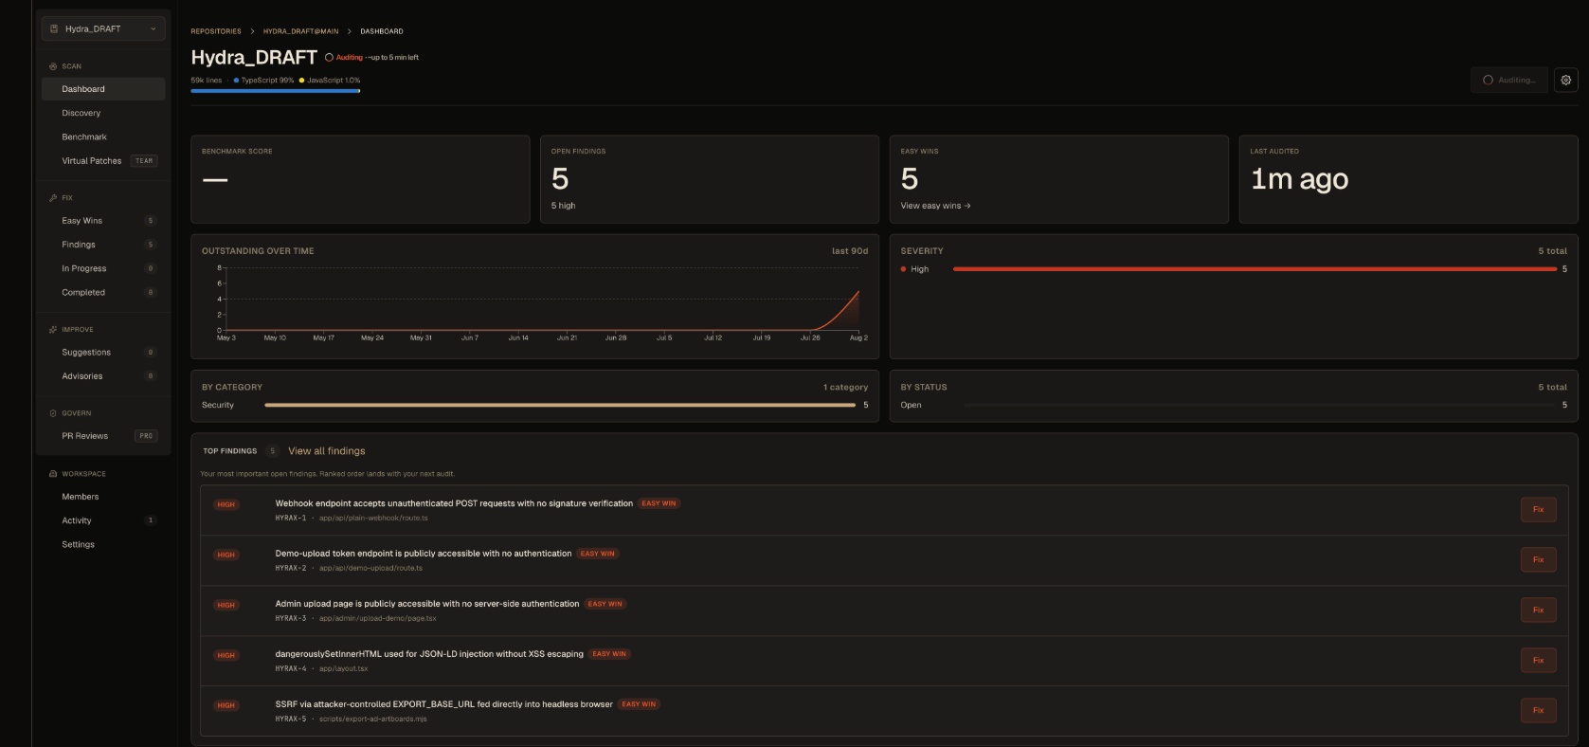Go to Discovery in the sidebar
1589x747 pixels.
click(103, 113)
